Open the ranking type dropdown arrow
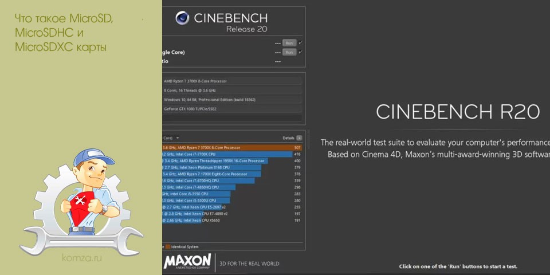The image size is (550, 275). (x=178, y=138)
